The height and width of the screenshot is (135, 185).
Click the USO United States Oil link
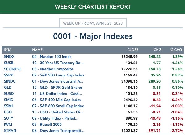[58, 112]
